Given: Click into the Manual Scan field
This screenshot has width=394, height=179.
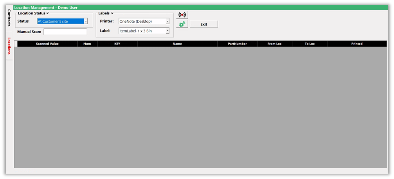Looking at the screenshot, I should click(x=65, y=32).
